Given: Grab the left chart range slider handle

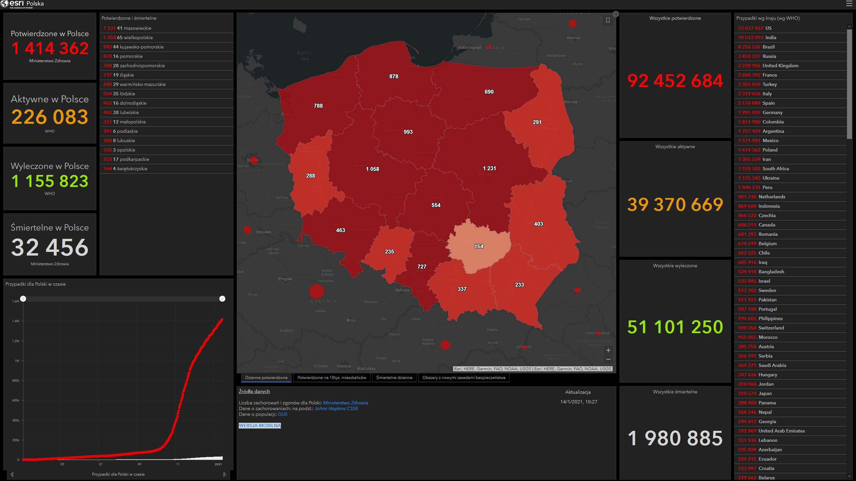Looking at the screenshot, I should [23, 298].
